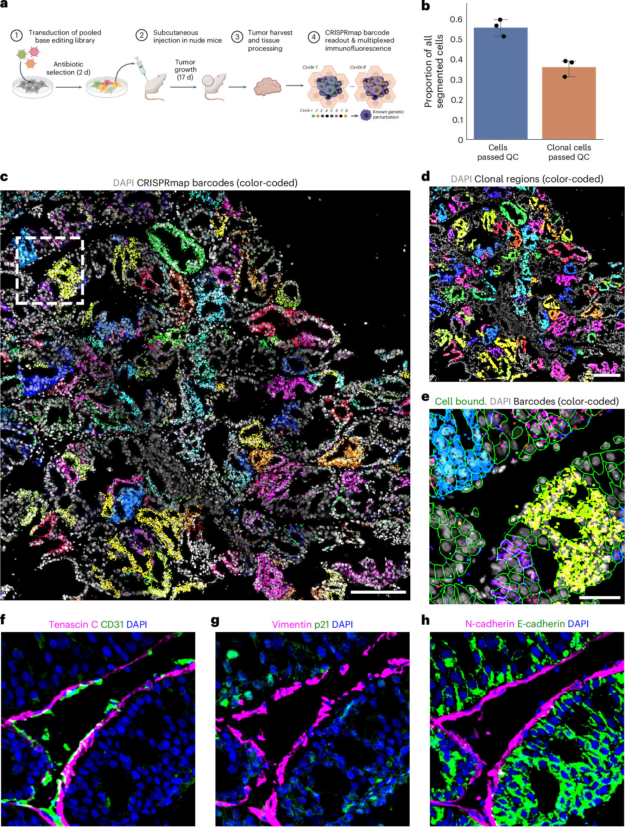Click the purple cell beside Known genetic perturbation
Screen dimensions: 625x827
coord(365,115)
